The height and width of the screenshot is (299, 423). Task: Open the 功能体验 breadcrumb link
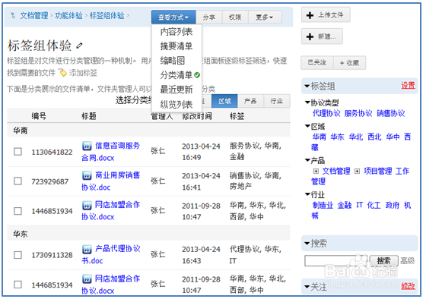click(68, 16)
